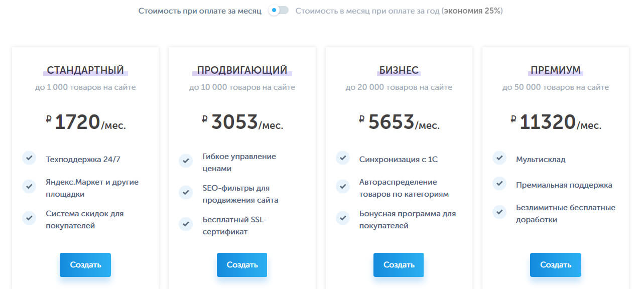
Task: Click Создать under the БИЗНЕС plan
Action: point(398,264)
